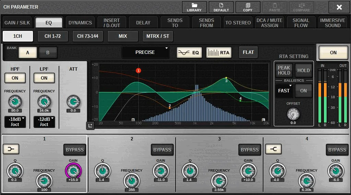Screen dimensions: 351x195
Task: Select the band 1 Q knob
Action: coord(15,171)
